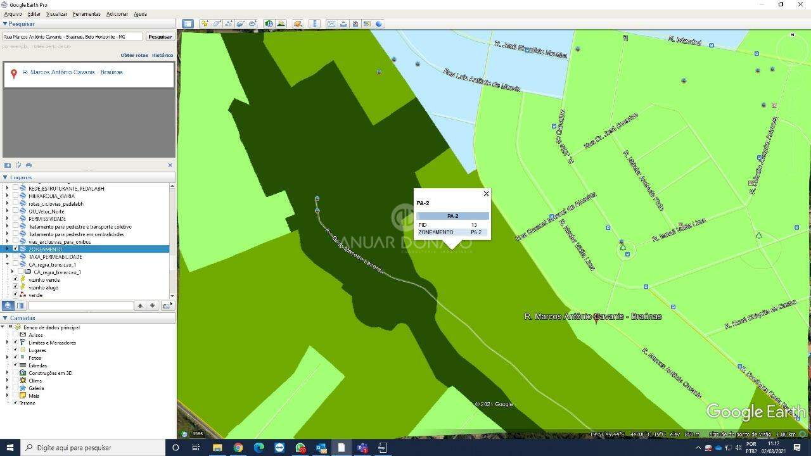Toggle the Estradas layer checkbox

click(15, 365)
